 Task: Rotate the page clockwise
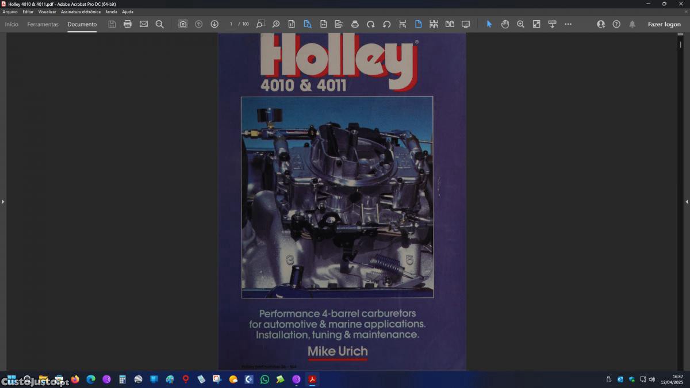[x=371, y=24]
